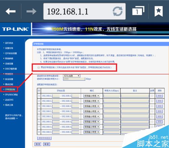This screenshot has height=148, width=169.
Task: Click the 2000 Kbps bandwidth size field
Action: pyautogui.click(x=74, y=79)
